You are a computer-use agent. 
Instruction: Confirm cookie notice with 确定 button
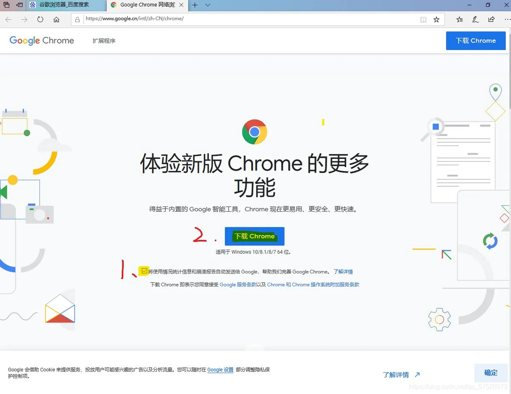click(x=491, y=373)
